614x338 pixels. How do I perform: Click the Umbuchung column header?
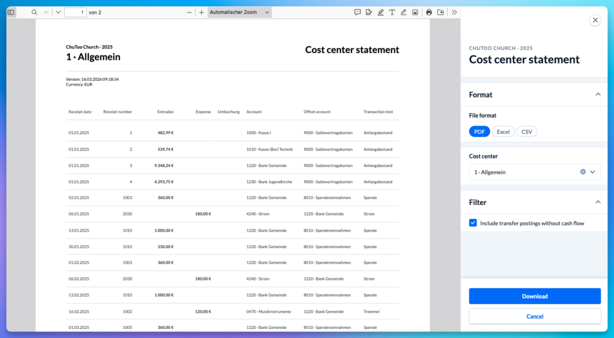pos(228,112)
